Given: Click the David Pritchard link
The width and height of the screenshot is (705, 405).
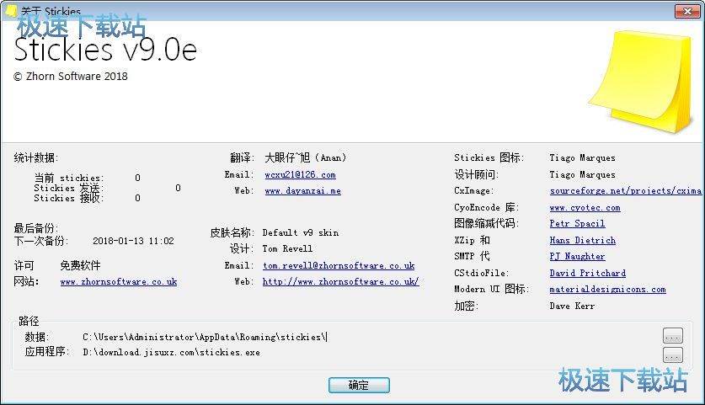Looking at the screenshot, I should coord(587,274).
